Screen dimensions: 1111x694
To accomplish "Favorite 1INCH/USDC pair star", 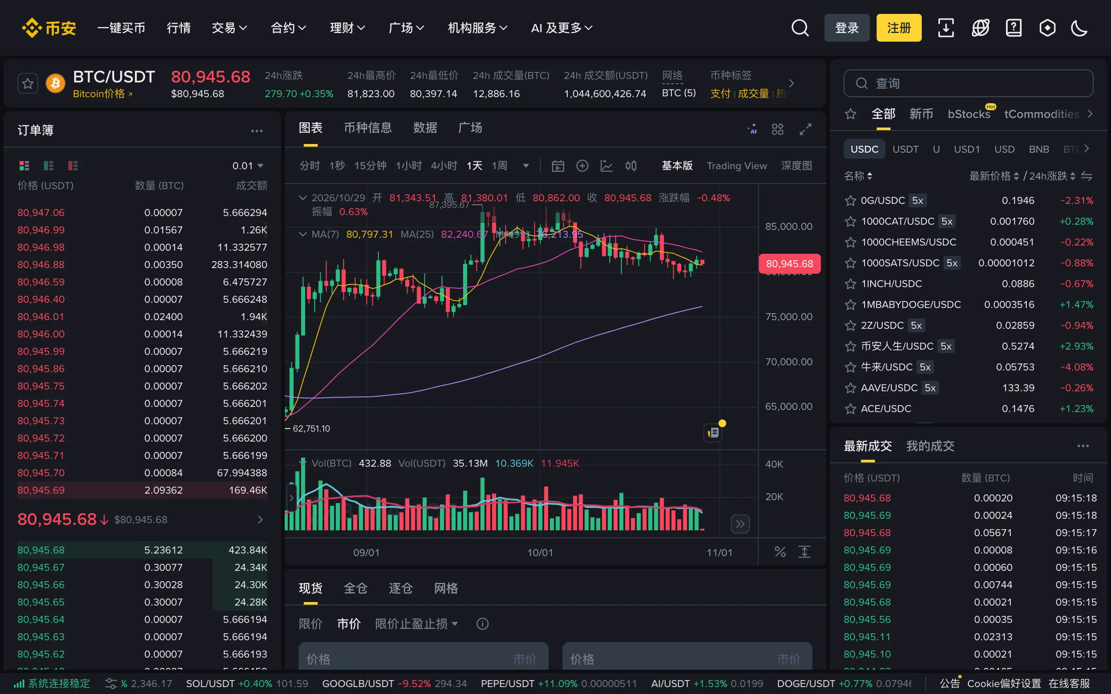I will (x=850, y=284).
